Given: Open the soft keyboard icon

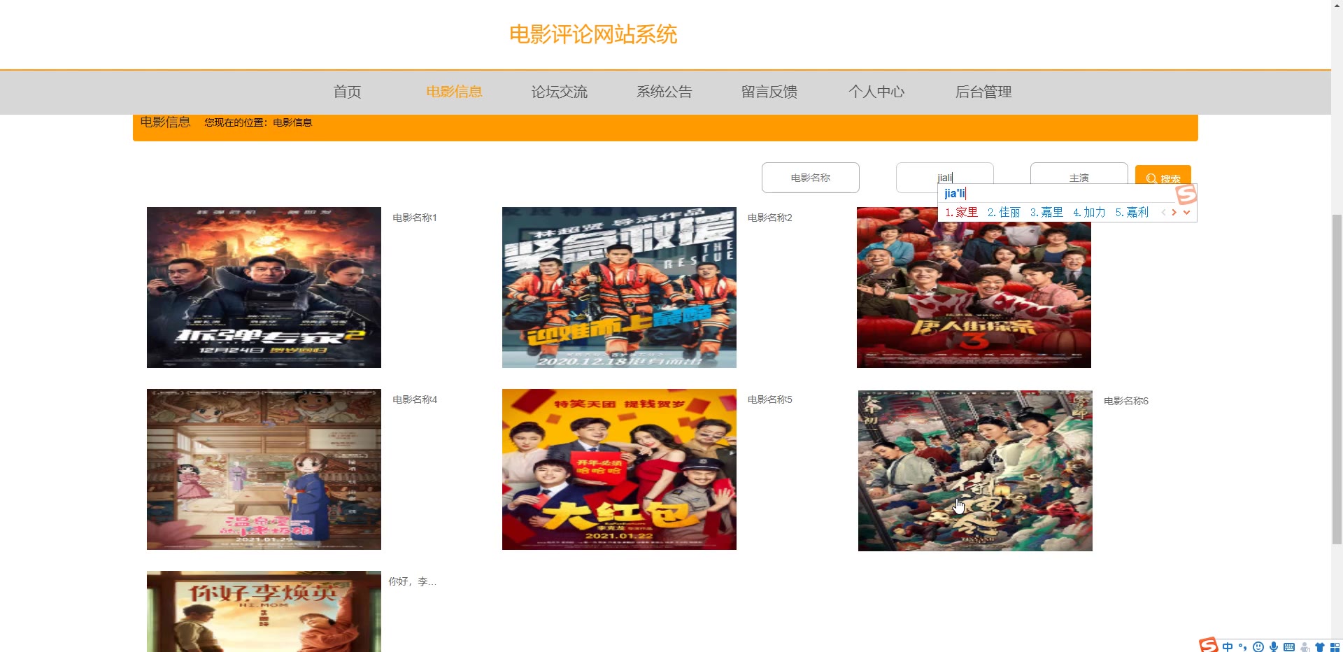Looking at the screenshot, I should tap(1289, 646).
